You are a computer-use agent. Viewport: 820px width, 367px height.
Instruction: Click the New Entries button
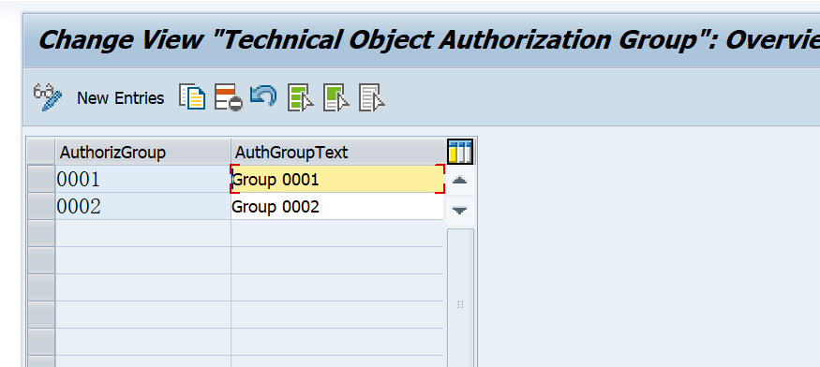coord(120,97)
